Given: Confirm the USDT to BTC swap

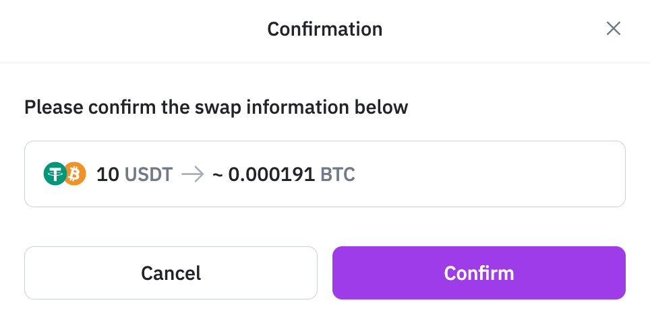Looking at the screenshot, I should tap(479, 273).
